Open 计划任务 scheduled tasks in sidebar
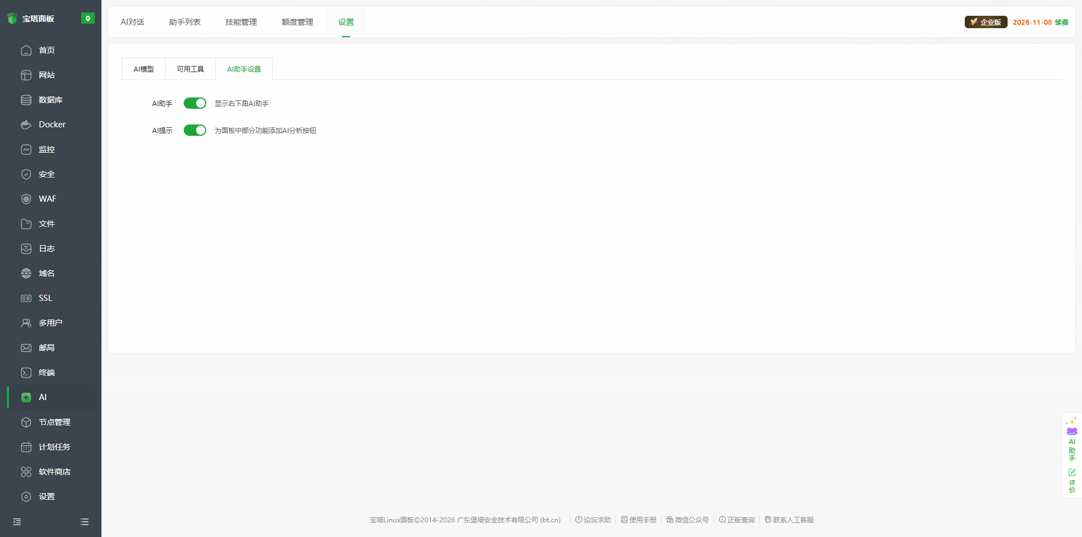 [x=54, y=447]
